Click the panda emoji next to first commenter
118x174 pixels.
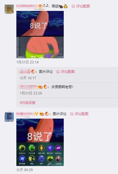[46, 6]
